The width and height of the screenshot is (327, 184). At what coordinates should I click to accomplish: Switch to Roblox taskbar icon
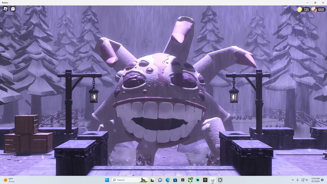click(x=213, y=180)
